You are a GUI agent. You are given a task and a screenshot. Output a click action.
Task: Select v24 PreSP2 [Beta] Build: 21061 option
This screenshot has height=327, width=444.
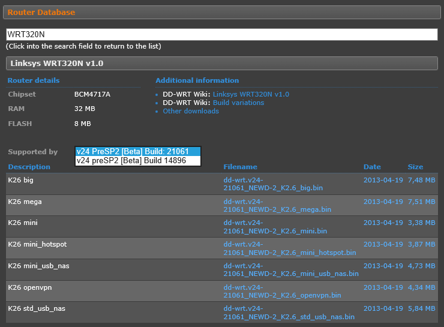pyautogui.click(x=138, y=151)
